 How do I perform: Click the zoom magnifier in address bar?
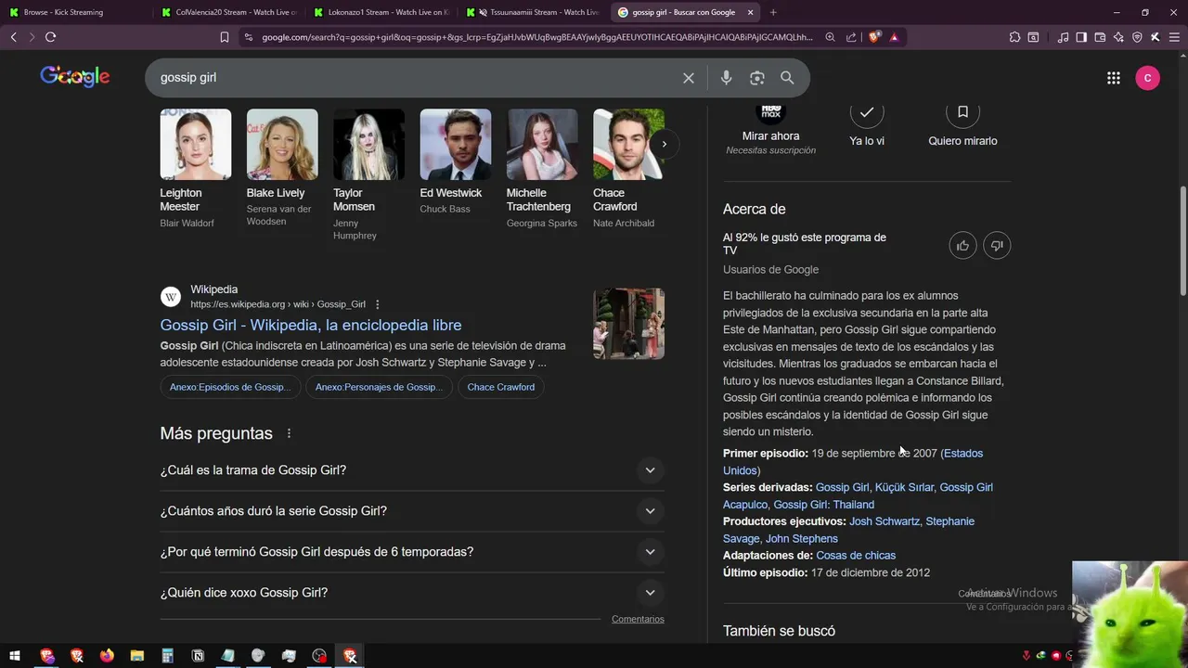830,37
